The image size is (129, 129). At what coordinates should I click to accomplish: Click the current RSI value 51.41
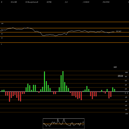(119, 31)
